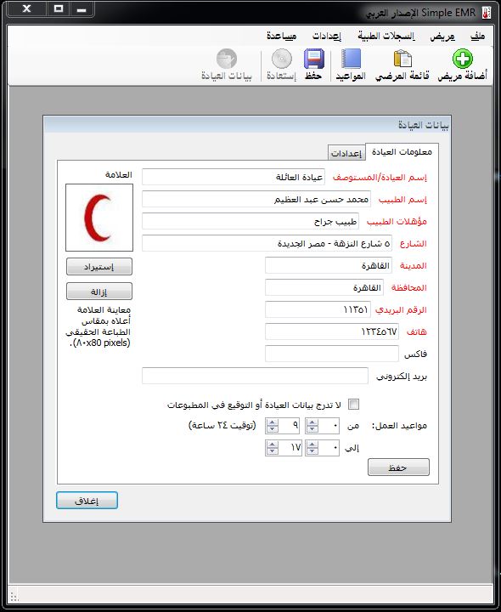Click the red crescent logo preview
Image resolution: width=501 pixels, height=612 pixels.
pos(99,218)
